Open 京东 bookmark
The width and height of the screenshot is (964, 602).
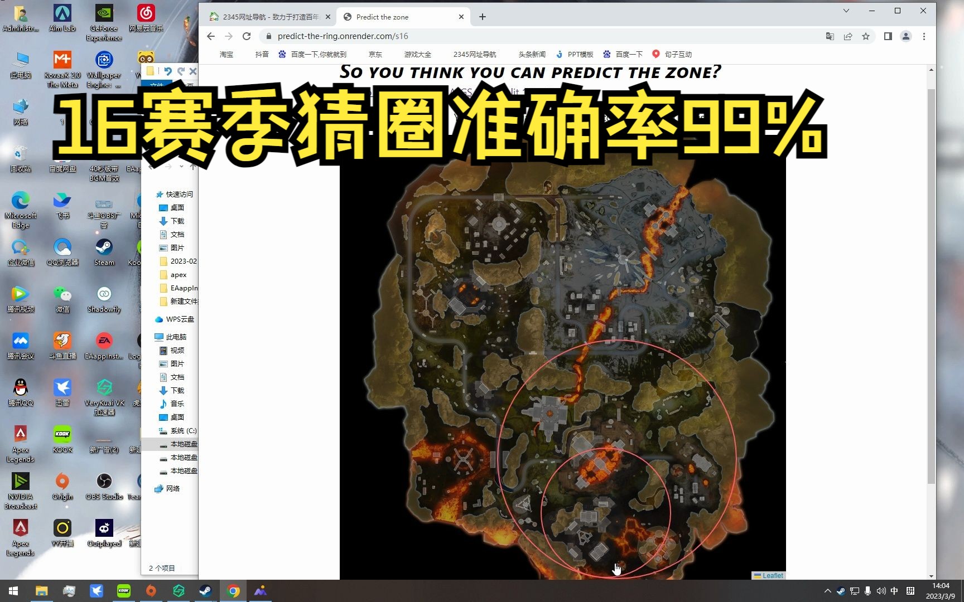[x=375, y=54]
